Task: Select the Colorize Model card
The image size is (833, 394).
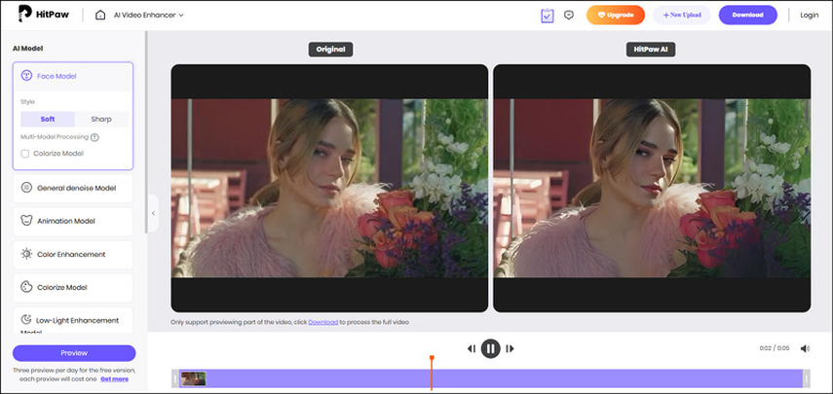Action: (73, 287)
